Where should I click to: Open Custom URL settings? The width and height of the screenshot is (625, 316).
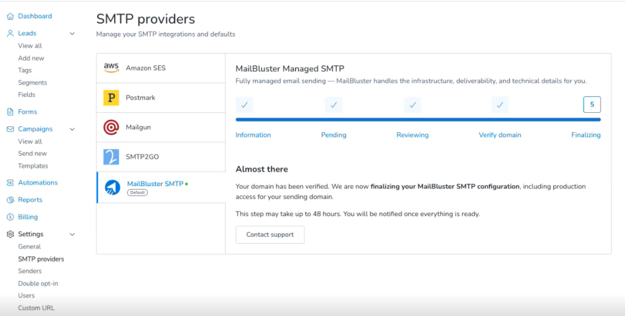36,308
